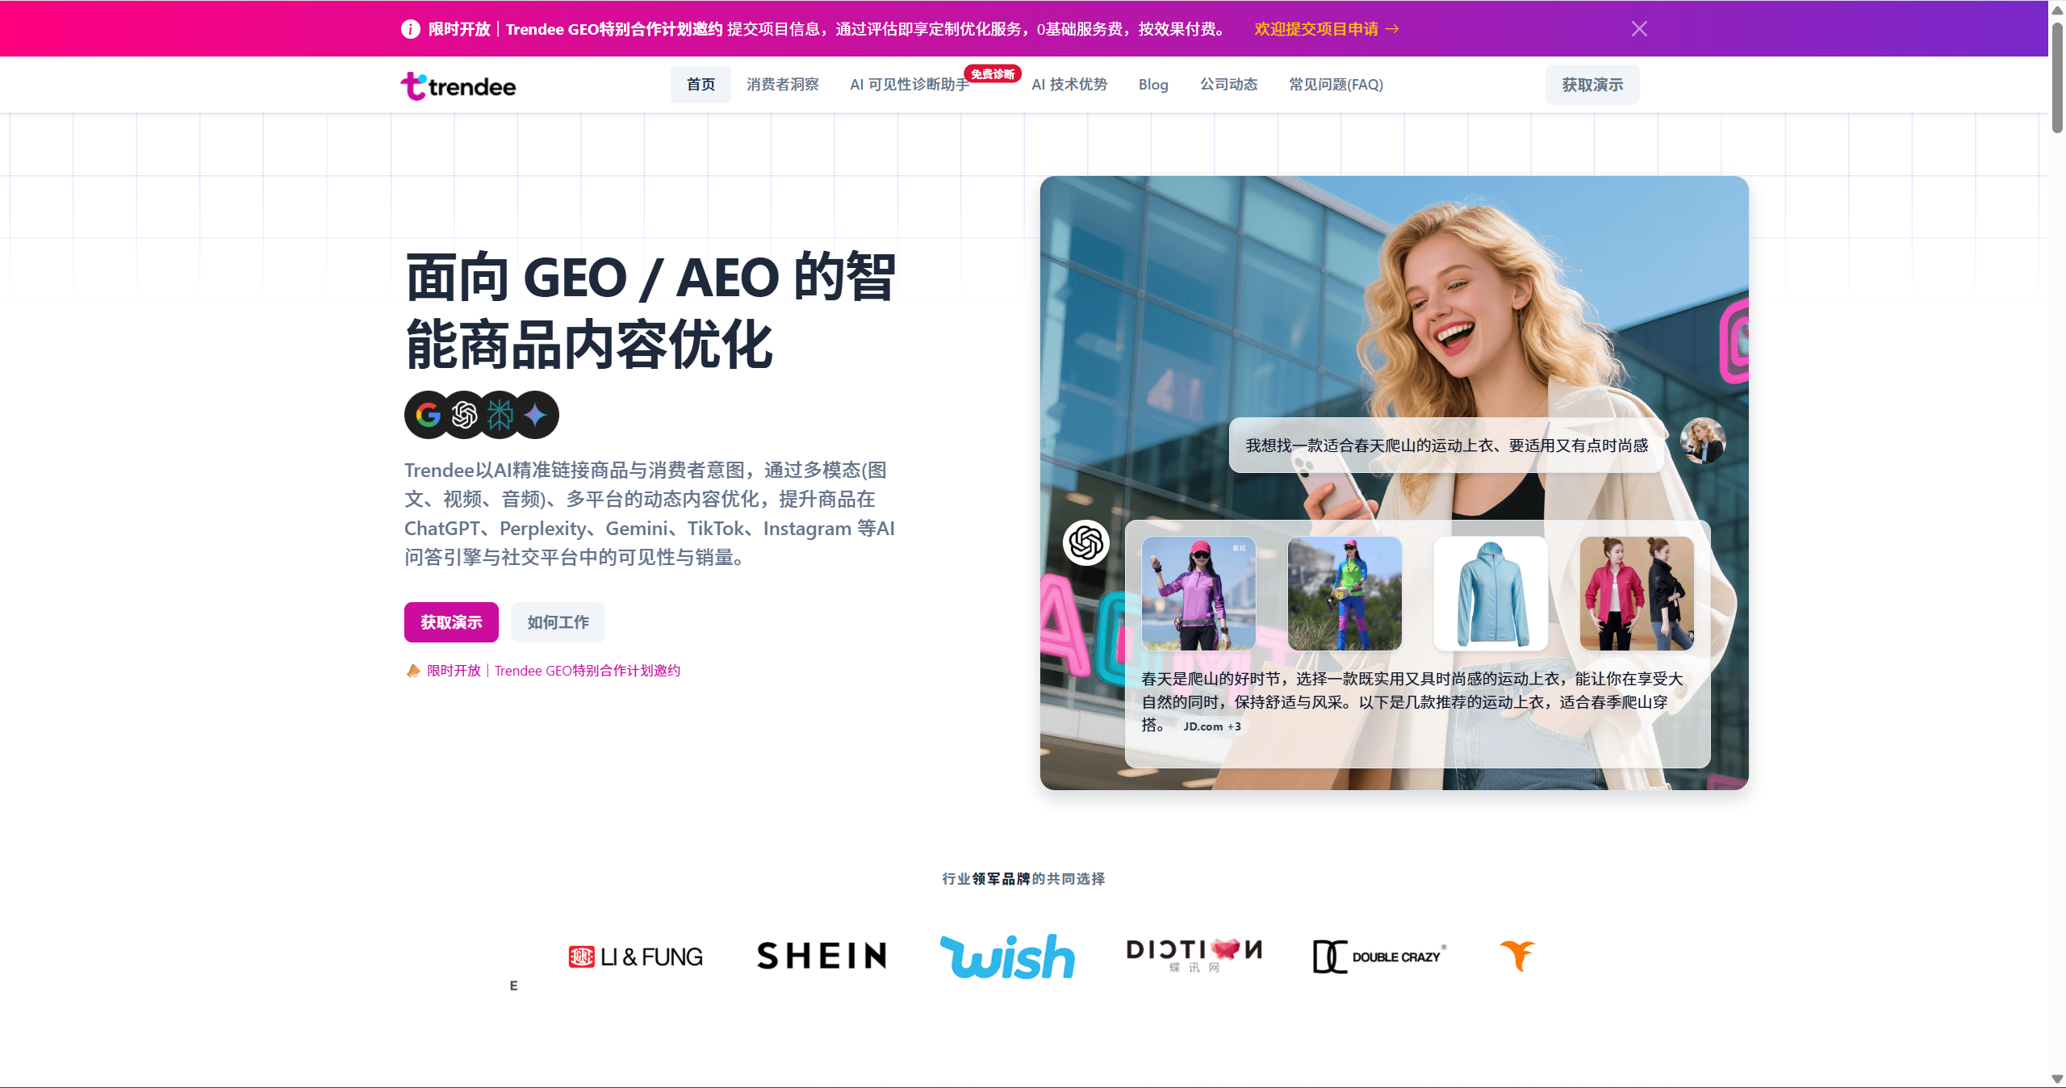
Task: Click the Google icon under the headline
Action: pyautogui.click(x=428, y=415)
